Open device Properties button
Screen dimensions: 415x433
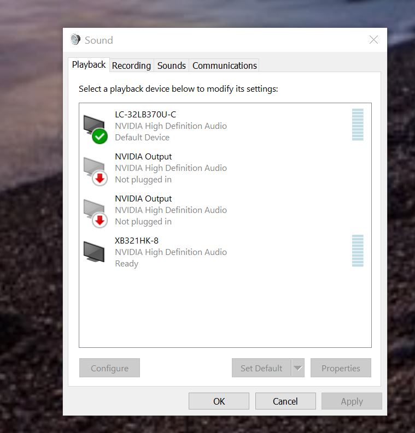pyautogui.click(x=341, y=368)
